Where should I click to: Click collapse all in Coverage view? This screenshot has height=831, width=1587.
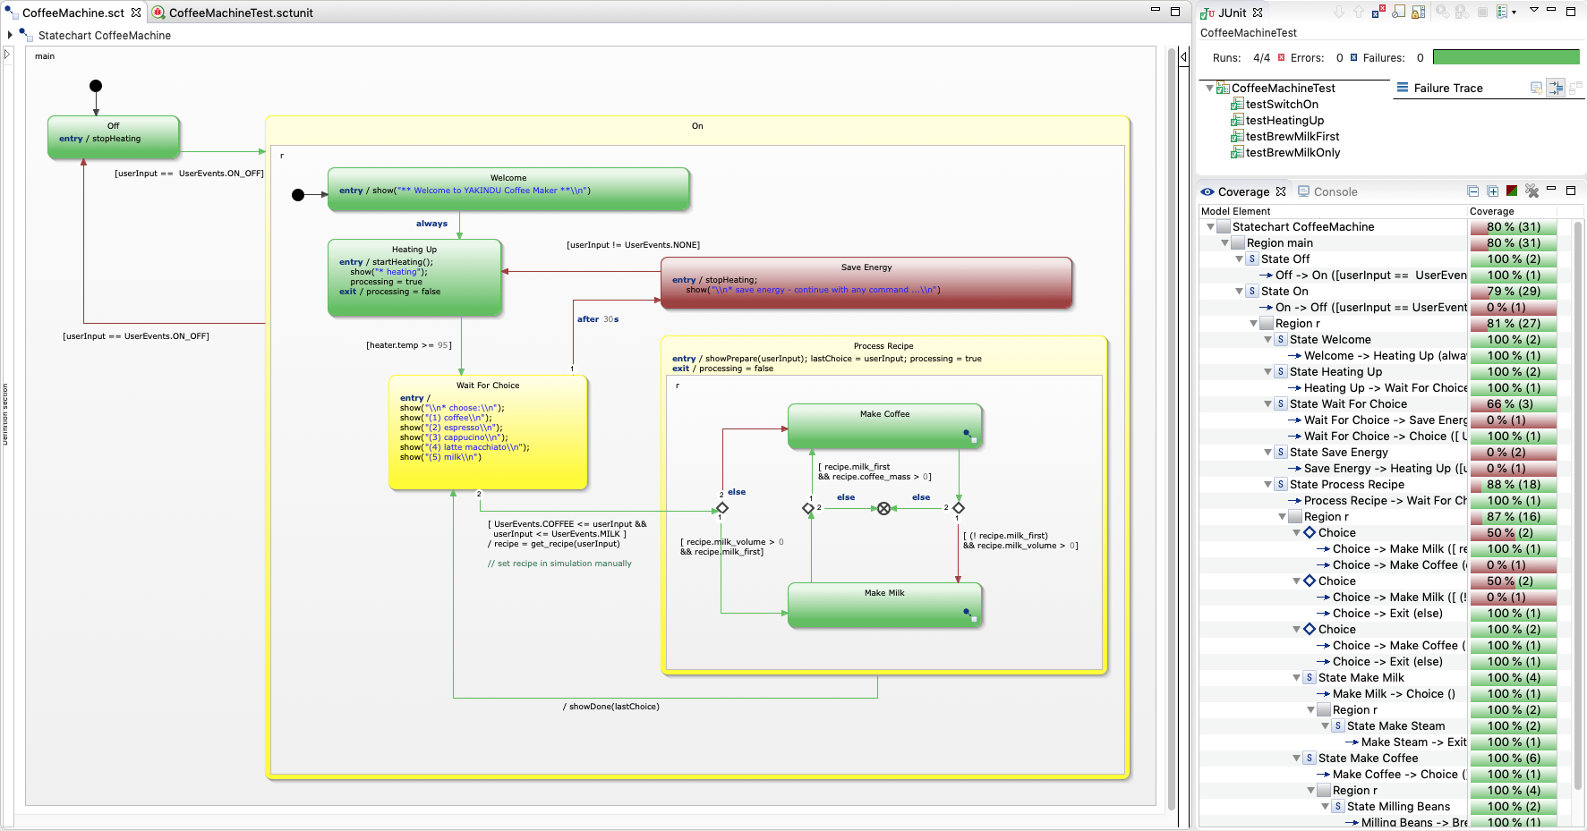pos(1473,191)
